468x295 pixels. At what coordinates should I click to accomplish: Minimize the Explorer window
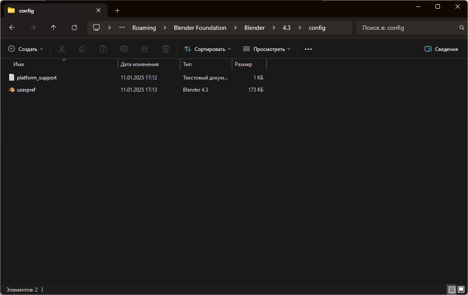coord(418,6)
